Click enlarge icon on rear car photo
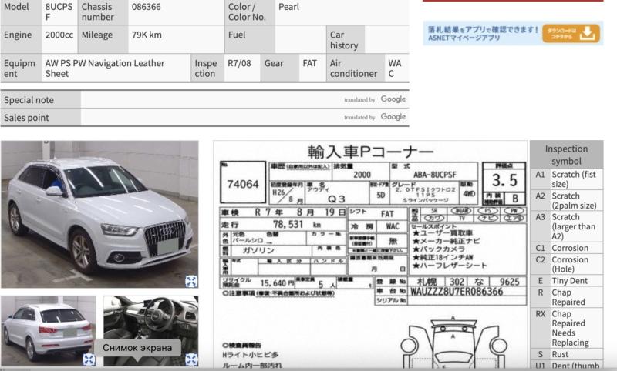 [89, 359]
